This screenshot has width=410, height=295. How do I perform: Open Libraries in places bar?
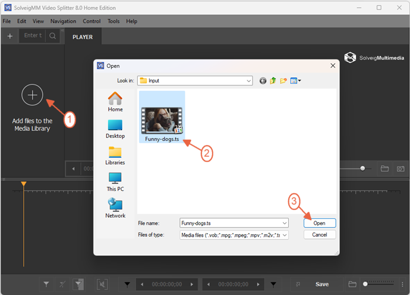click(x=115, y=156)
